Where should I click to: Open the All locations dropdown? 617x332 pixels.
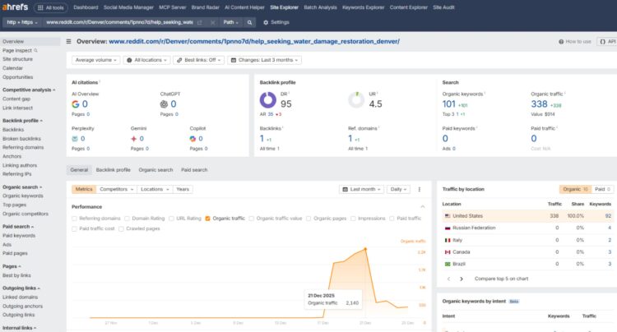point(148,60)
